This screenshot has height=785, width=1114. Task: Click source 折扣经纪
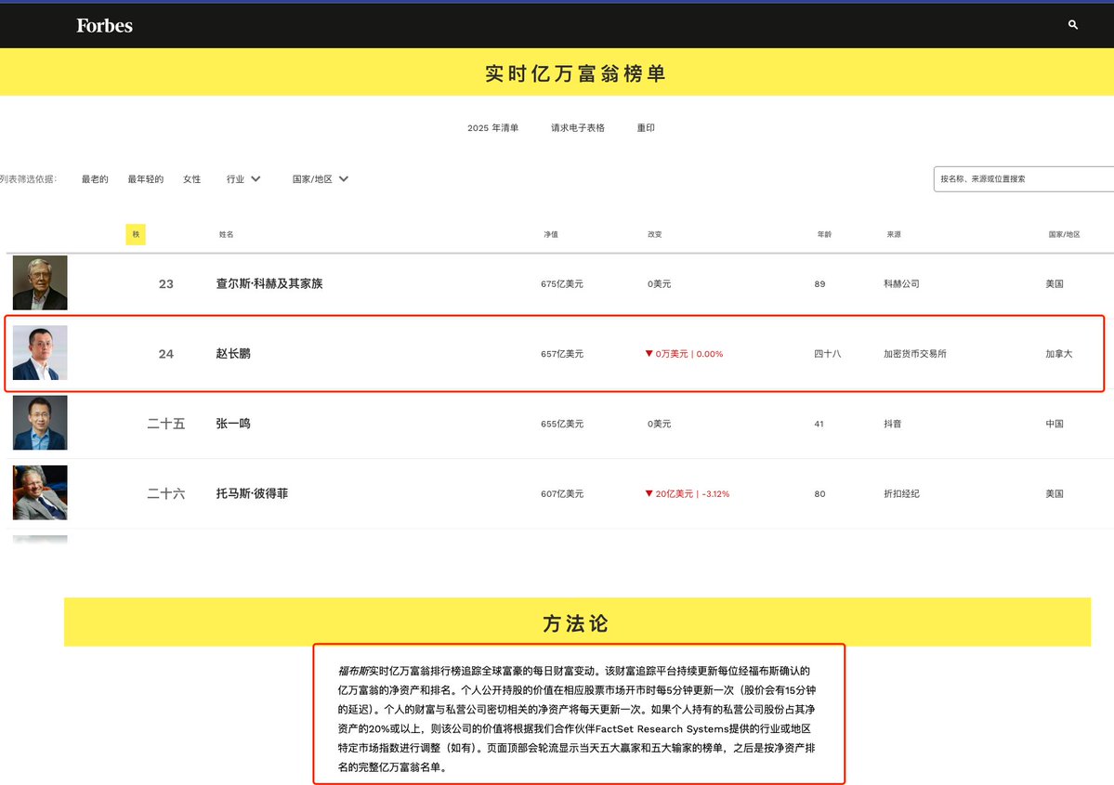901,493
